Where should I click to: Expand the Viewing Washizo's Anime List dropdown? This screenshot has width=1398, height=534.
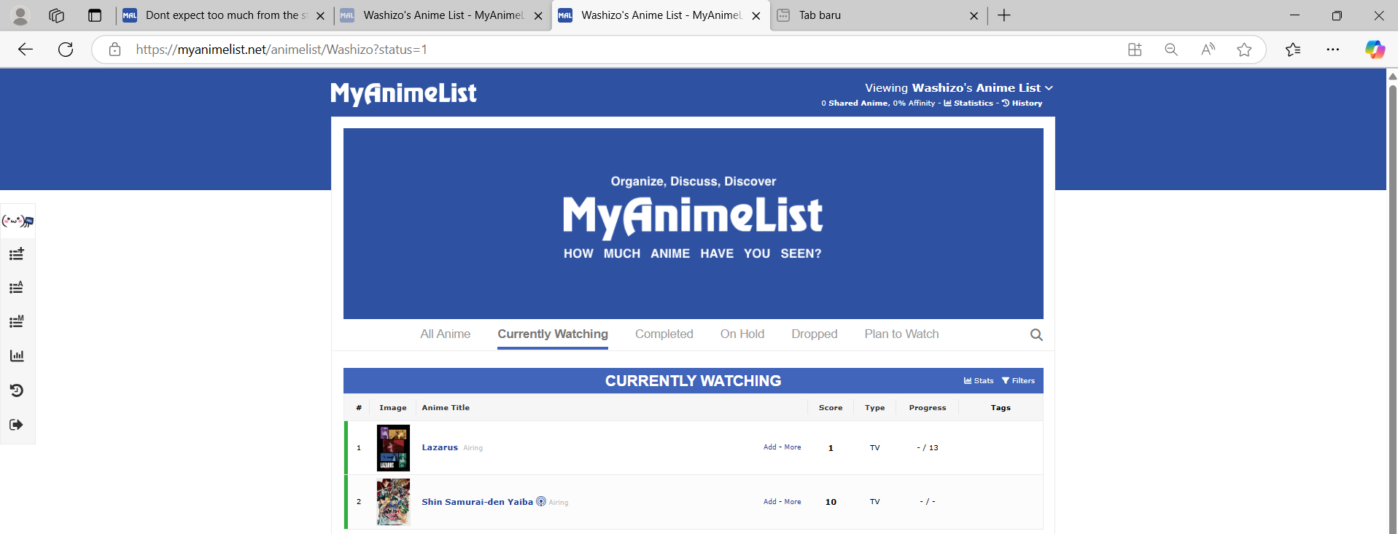(x=958, y=88)
